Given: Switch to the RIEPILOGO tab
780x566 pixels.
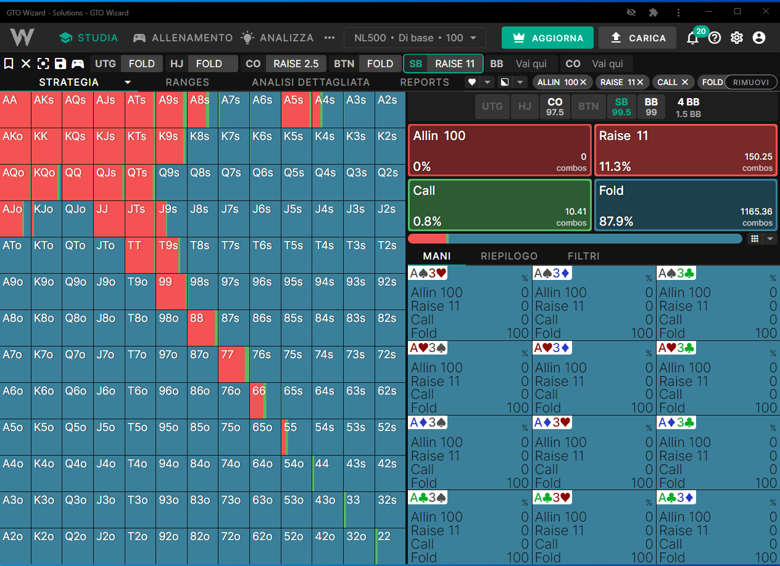Looking at the screenshot, I should [509, 256].
